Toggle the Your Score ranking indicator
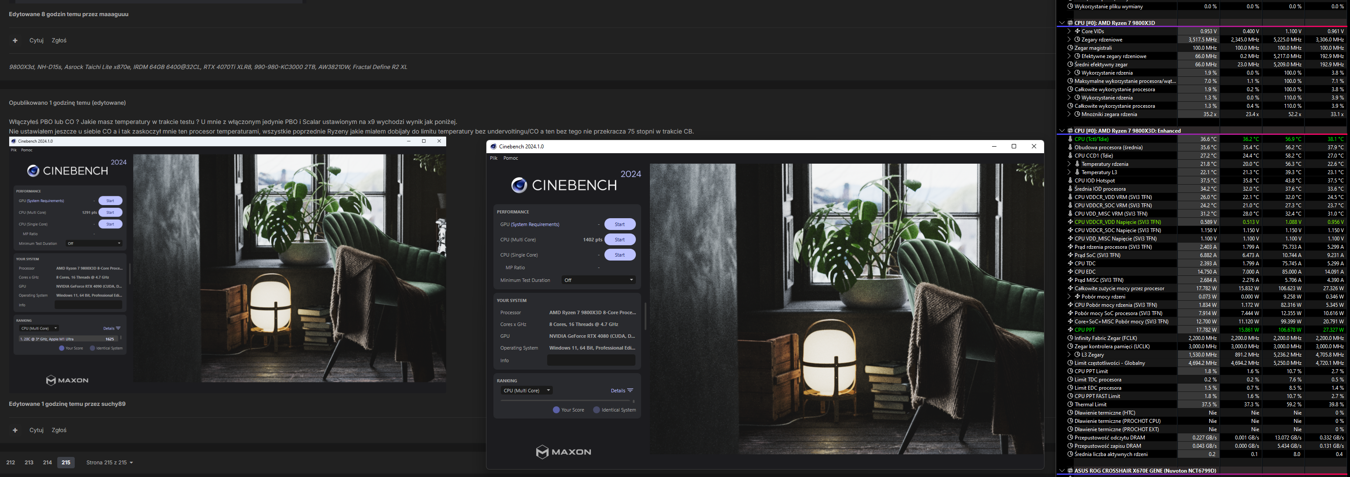 click(x=556, y=410)
